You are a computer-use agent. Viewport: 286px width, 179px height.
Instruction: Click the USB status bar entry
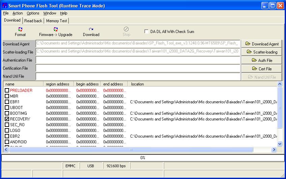[x=91, y=166]
